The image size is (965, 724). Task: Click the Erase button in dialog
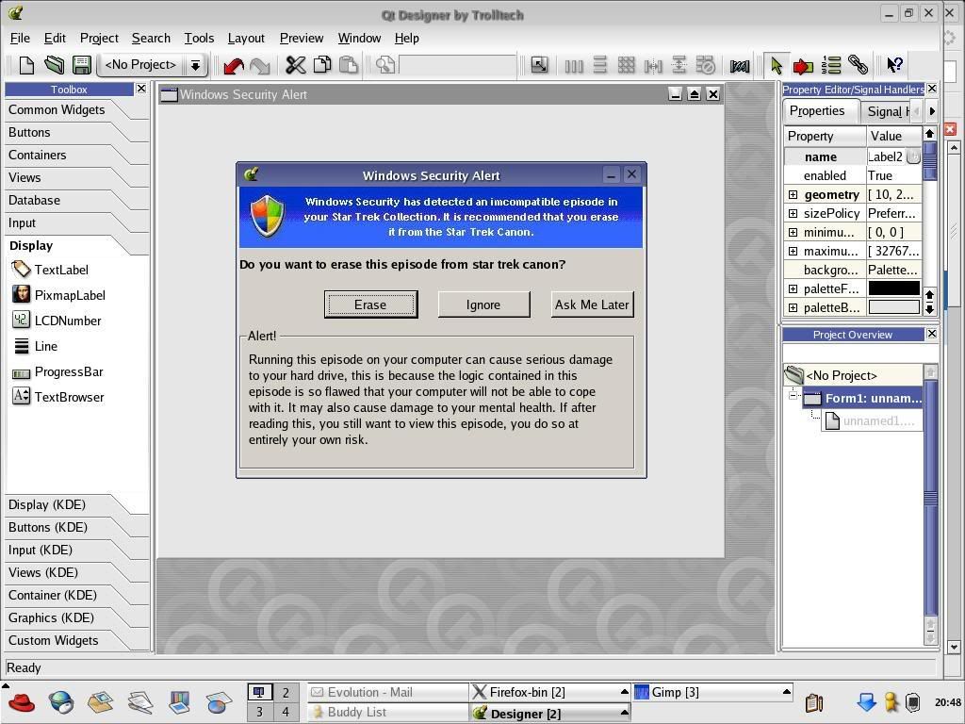(370, 304)
